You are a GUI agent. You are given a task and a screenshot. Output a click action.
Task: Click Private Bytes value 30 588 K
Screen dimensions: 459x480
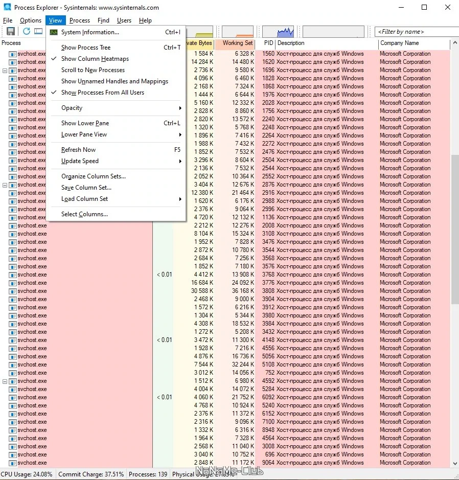tap(202, 291)
